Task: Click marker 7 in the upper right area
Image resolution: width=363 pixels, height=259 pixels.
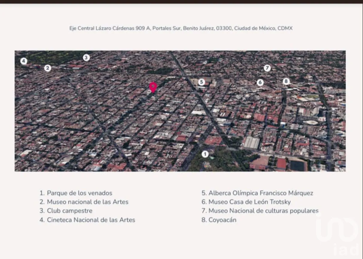Action: (267, 68)
